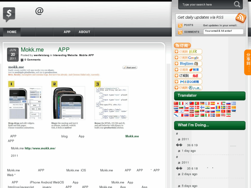The width and height of the screenshot is (251, 188).
Task: Click the dollar sign speech bubble logo
Action: (x=9, y=14)
